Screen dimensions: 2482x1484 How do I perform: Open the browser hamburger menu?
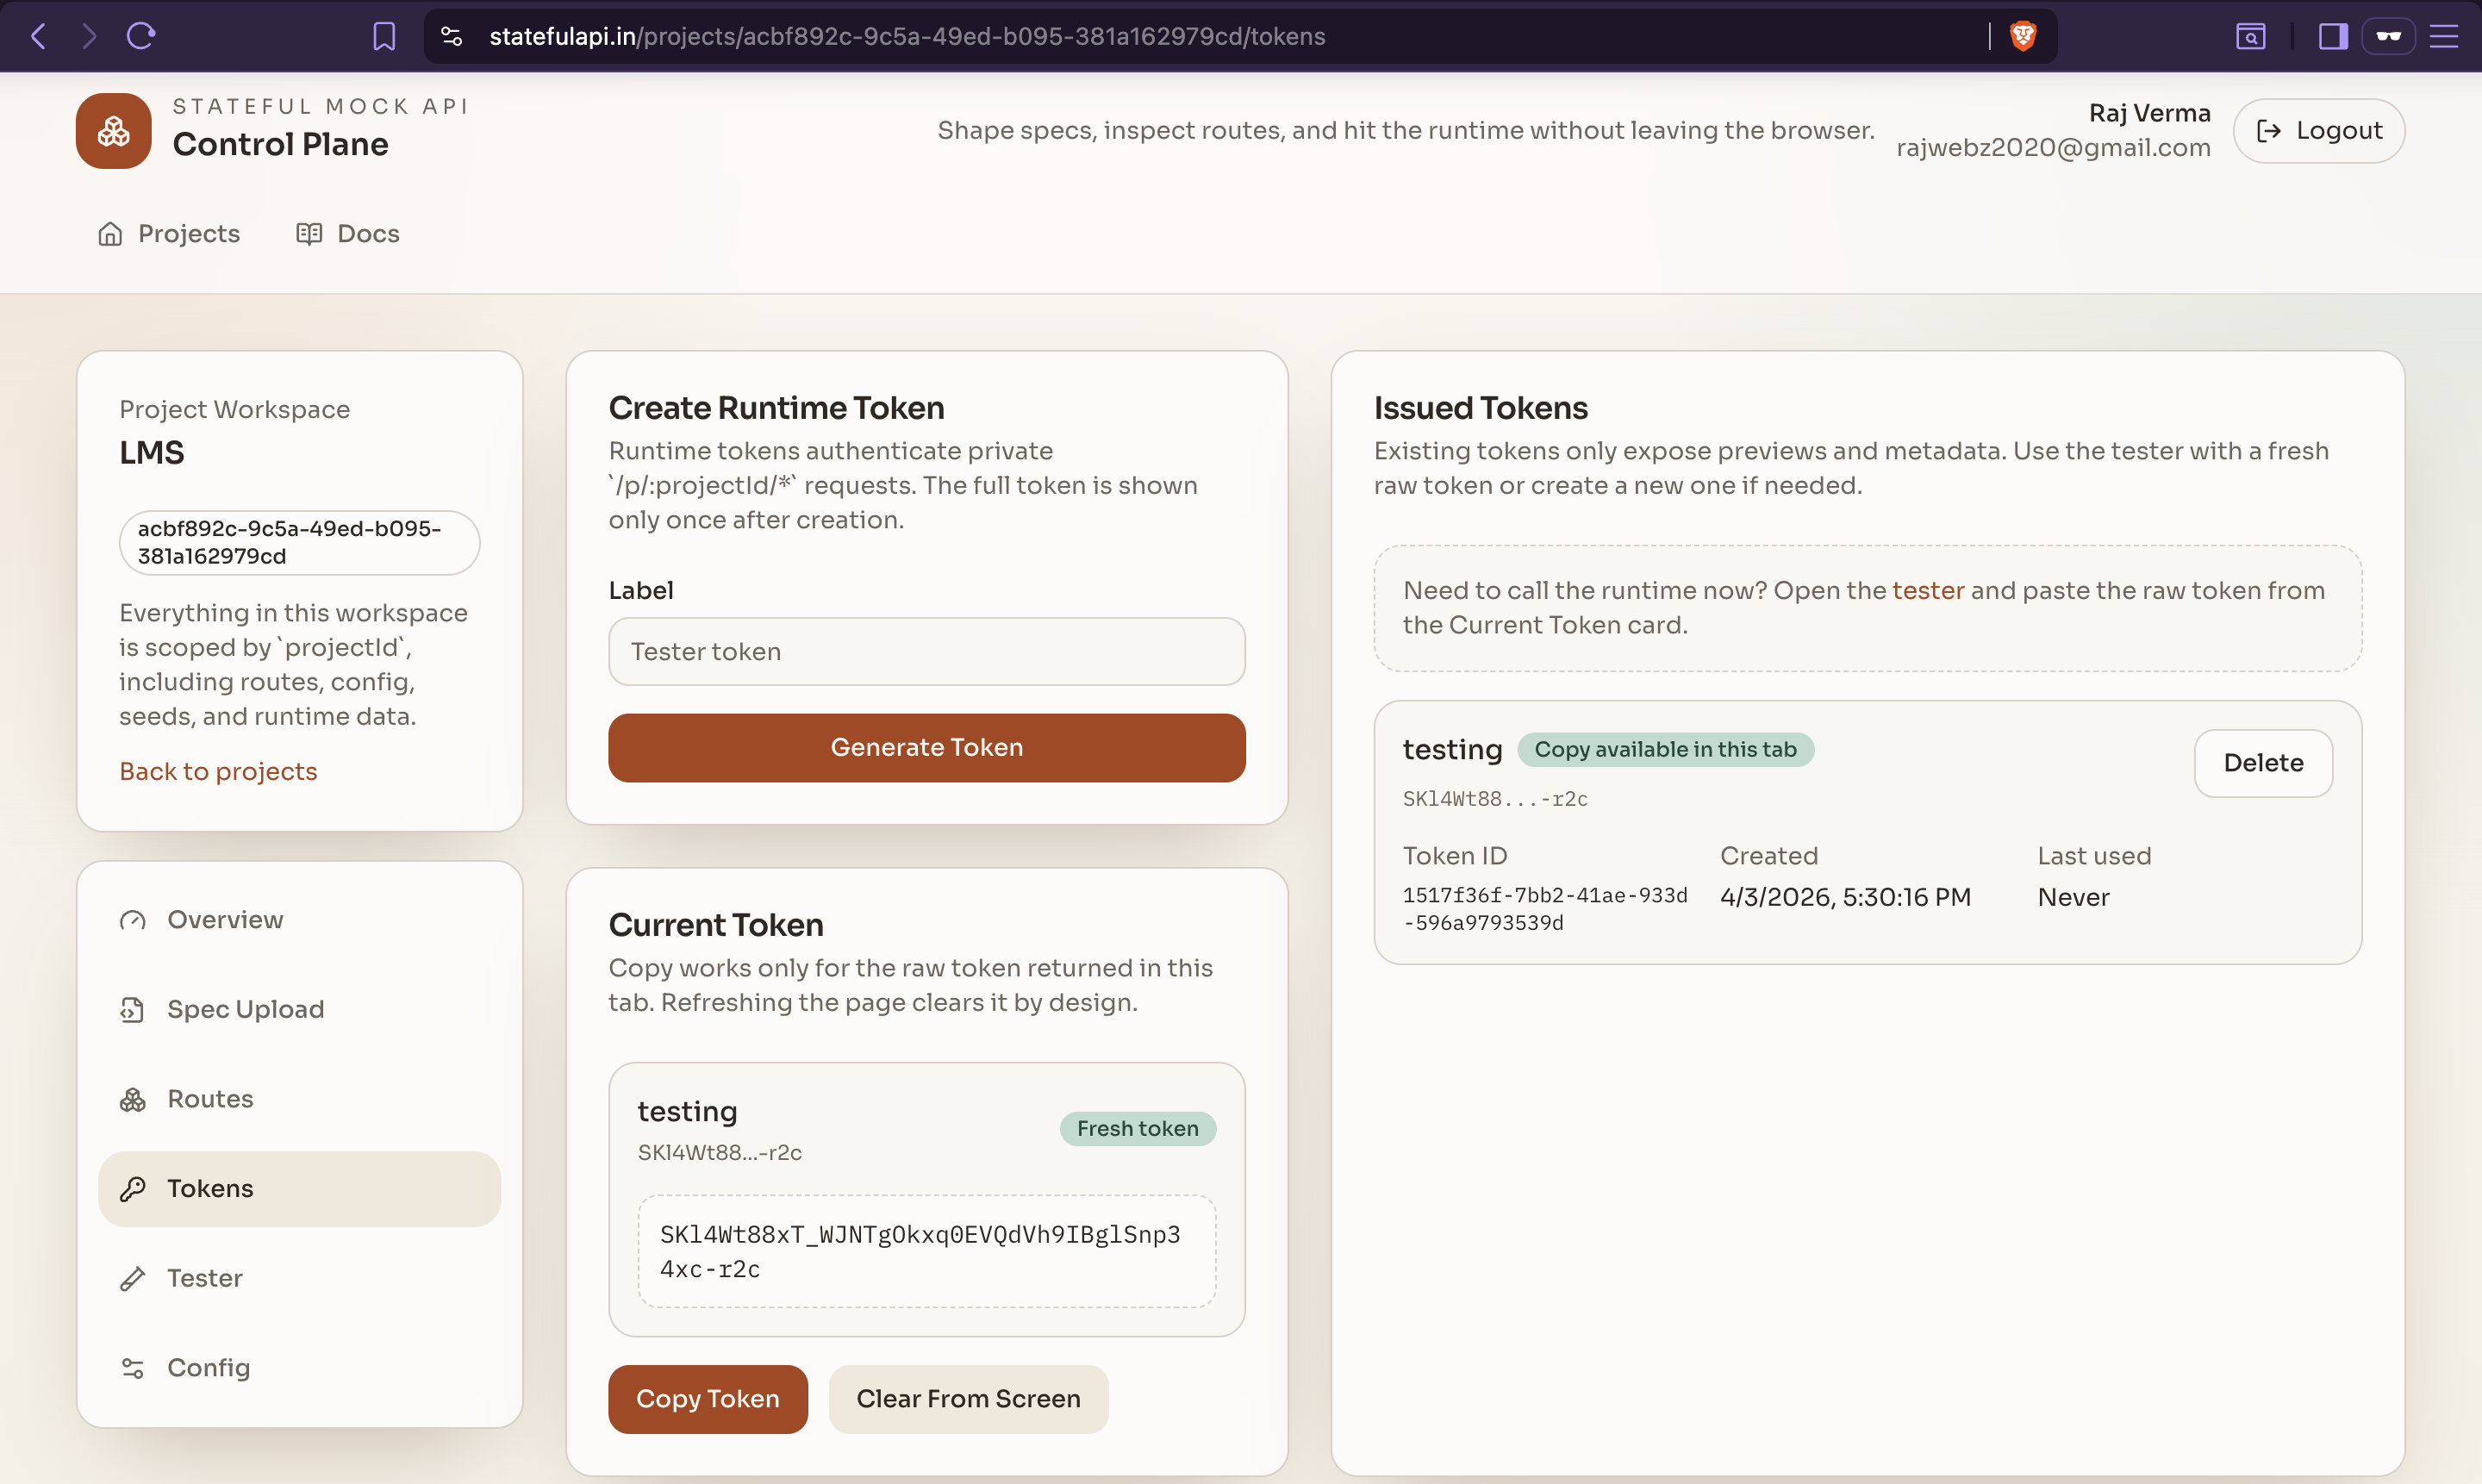2444,36
